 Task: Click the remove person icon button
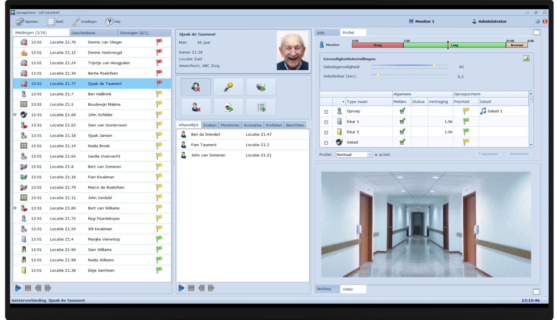point(196,107)
